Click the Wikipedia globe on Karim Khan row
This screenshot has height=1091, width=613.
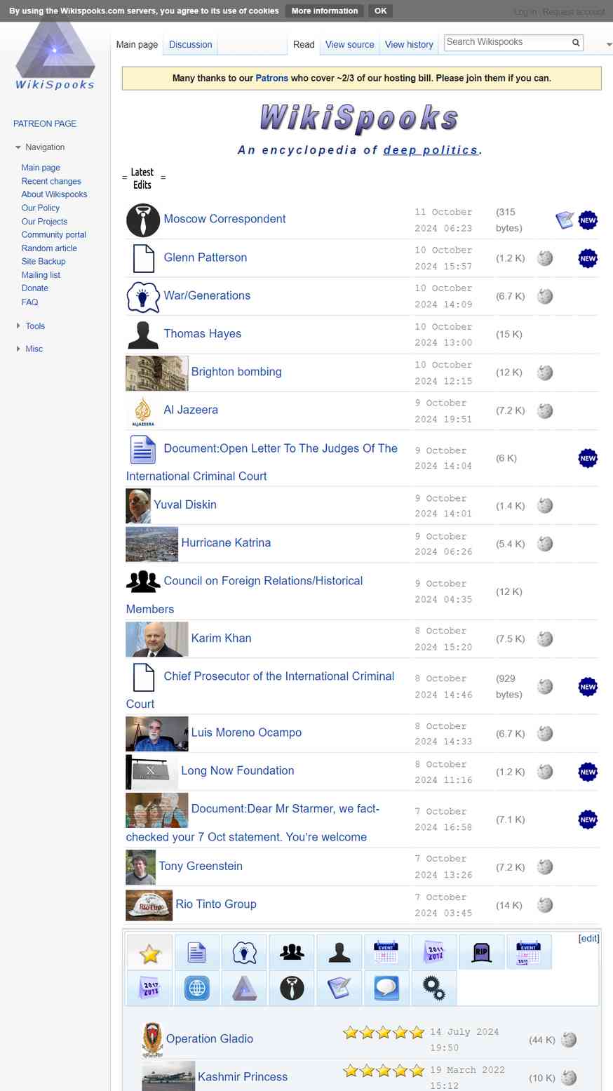tap(545, 639)
